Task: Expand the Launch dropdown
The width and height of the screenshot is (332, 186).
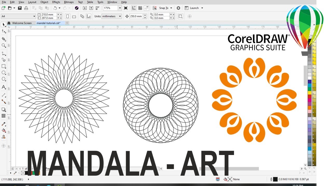Action: [202, 8]
